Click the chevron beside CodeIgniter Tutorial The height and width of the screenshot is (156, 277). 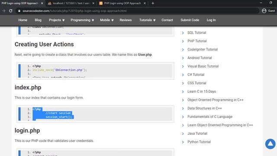click(183, 50)
